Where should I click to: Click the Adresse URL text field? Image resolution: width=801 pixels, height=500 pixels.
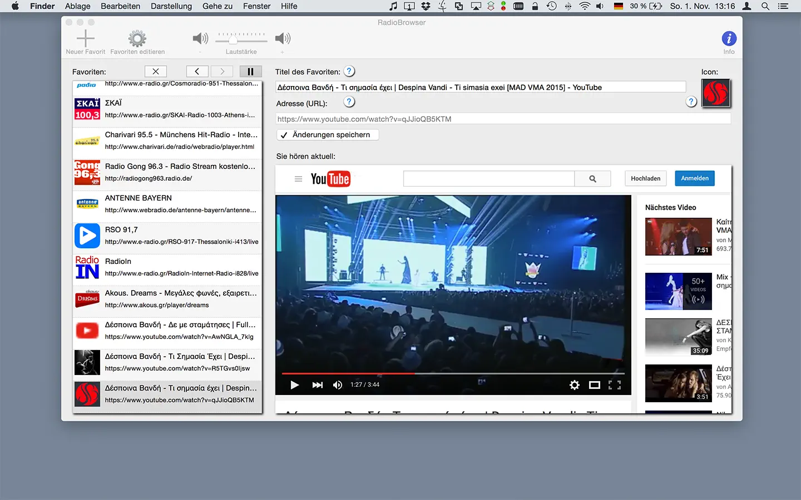tap(503, 119)
